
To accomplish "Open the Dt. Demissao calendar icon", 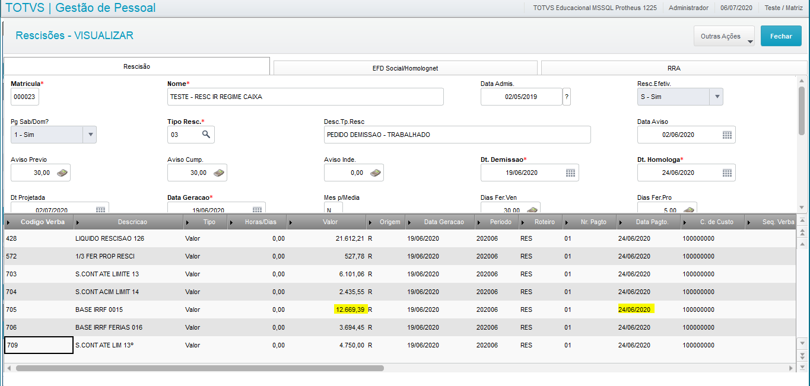I will pos(570,173).
